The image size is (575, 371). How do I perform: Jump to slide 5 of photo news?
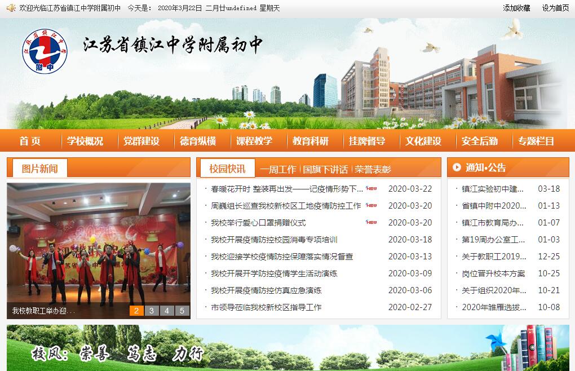click(x=182, y=311)
